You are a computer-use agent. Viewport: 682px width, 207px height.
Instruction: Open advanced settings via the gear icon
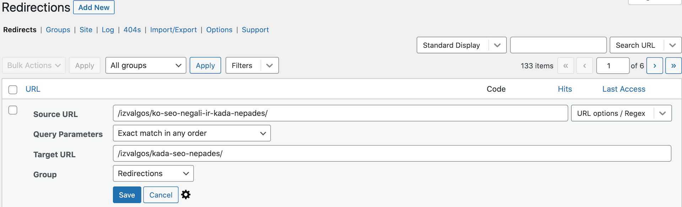(185, 195)
